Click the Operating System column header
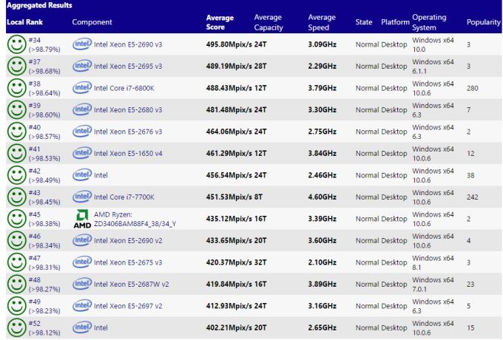Image resolution: width=503 pixels, height=340 pixels. click(429, 22)
